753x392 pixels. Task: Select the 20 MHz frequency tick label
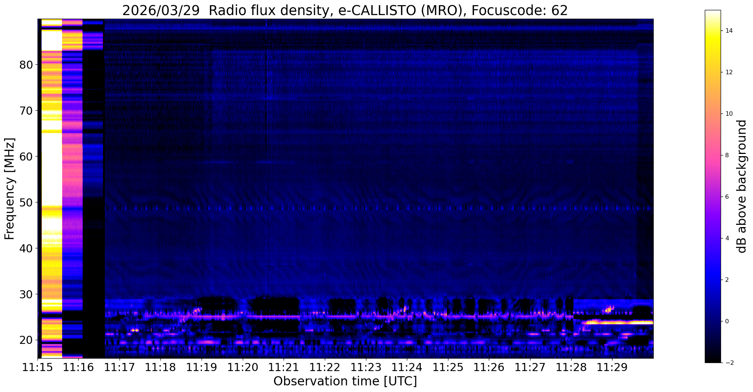(26, 340)
